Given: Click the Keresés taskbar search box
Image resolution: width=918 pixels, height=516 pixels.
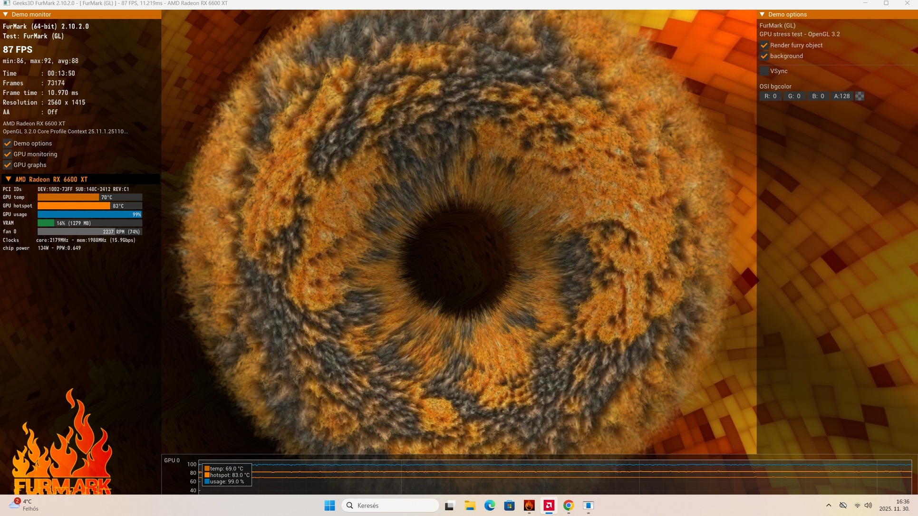Looking at the screenshot, I should (390, 505).
